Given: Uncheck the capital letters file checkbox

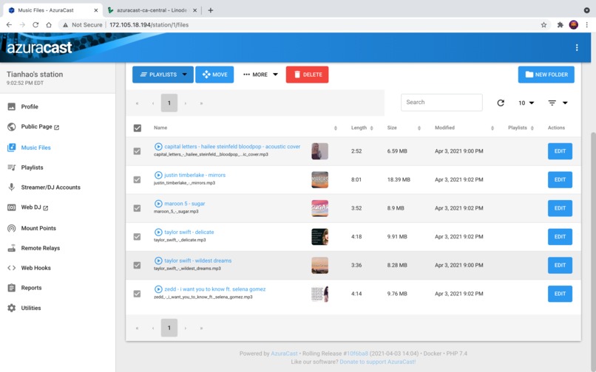Looking at the screenshot, I should (x=138, y=151).
